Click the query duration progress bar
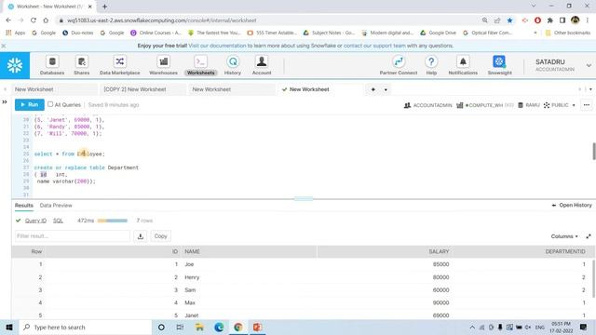 (x=112, y=221)
